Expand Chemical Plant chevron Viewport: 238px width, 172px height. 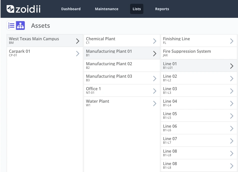155,41
